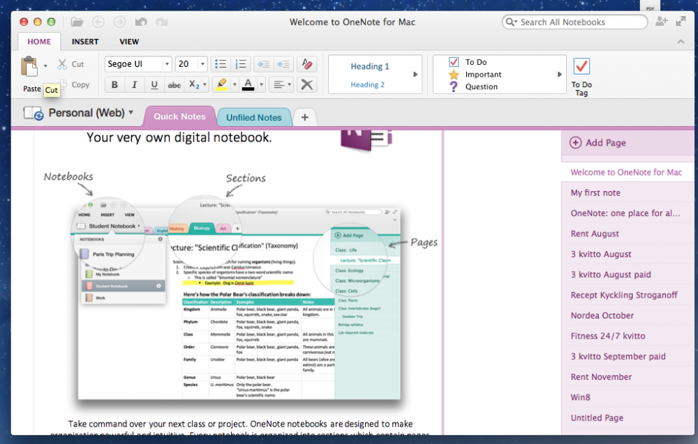Image resolution: width=698 pixels, height=444 pixels.
Task: Apply the yellow text highlight
Action: tap(221, 84)
